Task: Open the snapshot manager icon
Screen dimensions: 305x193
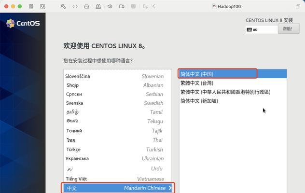Action: (42, 6)
